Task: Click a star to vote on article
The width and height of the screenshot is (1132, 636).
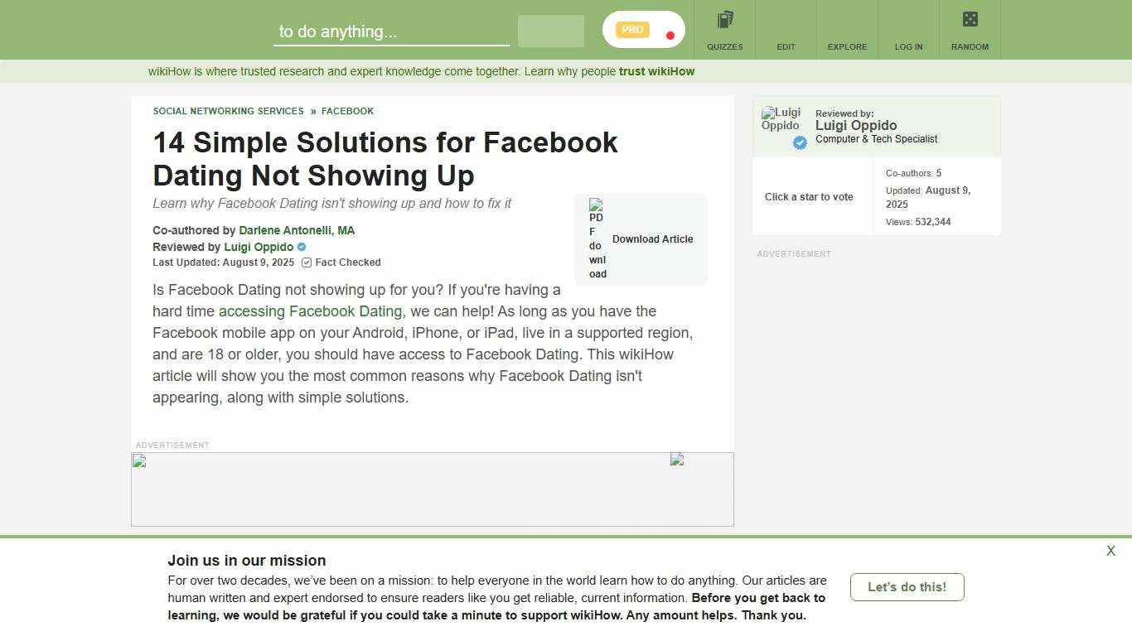Action: (809, 197)
